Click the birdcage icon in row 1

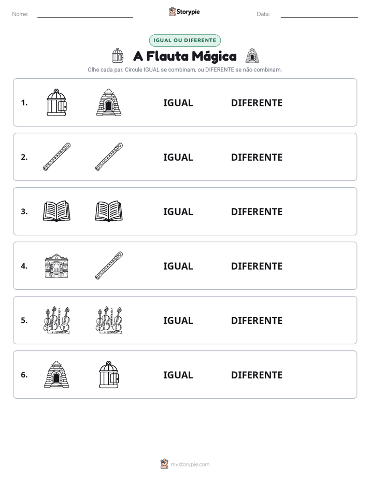[56, 103]
